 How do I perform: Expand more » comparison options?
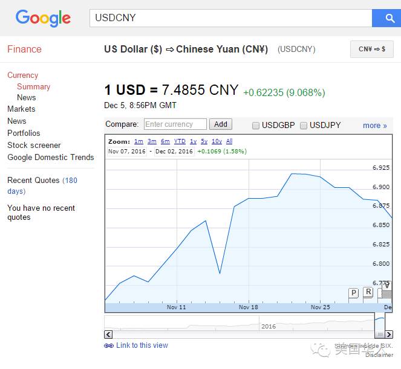tap(374, 126)
